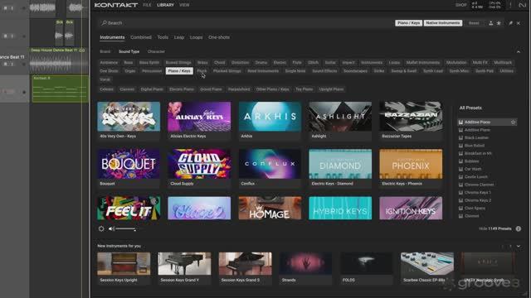Open the Shop link
Viewport: 531px width, 298px height.
point(461,5)
